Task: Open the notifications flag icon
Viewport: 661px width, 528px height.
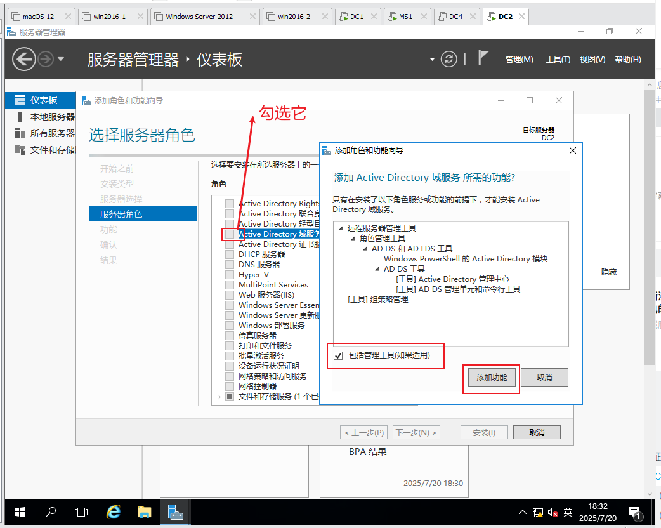Action: (483, 58)
